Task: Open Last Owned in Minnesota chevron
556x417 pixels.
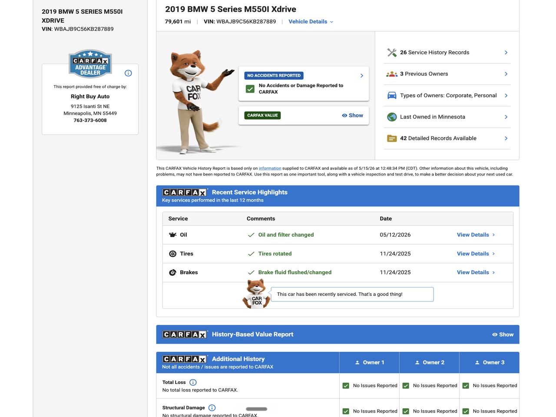Action: click(506, 117)
